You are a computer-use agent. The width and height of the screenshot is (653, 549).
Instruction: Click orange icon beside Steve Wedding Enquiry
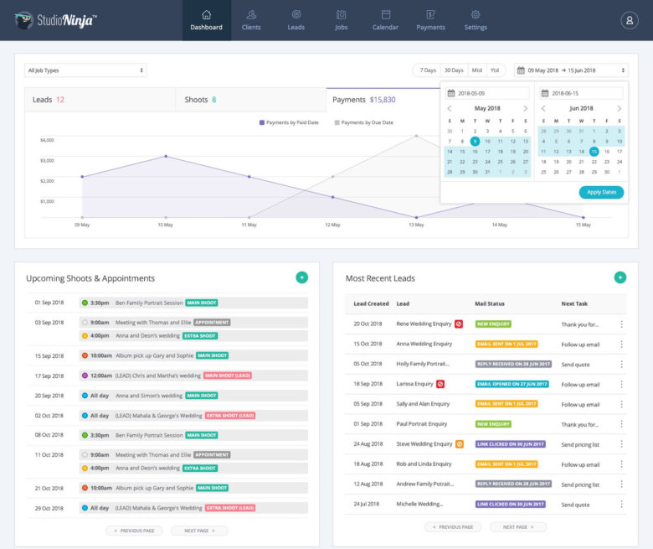pos(460,444)
